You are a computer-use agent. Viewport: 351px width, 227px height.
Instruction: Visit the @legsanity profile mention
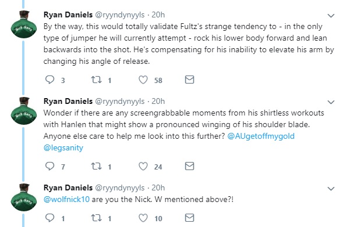point(63,148)
